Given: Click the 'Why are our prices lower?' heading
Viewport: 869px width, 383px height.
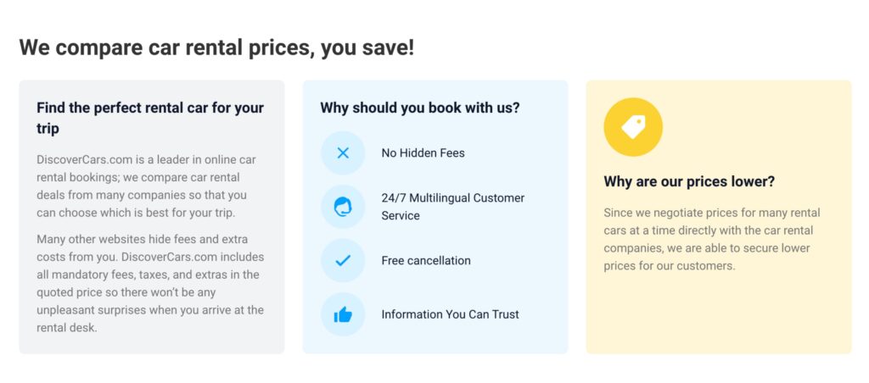Looking at the screenshot, I should 689,181.
